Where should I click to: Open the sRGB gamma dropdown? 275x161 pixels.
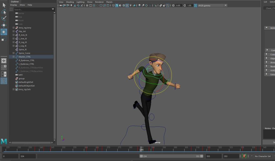[226, 5]
